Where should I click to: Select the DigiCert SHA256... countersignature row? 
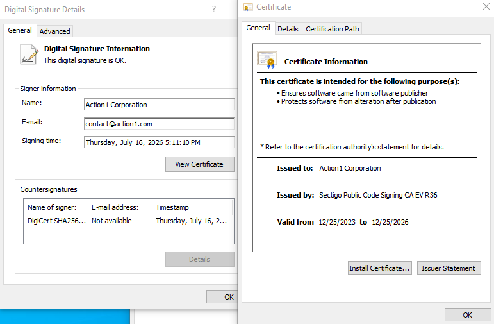point(129,221)
